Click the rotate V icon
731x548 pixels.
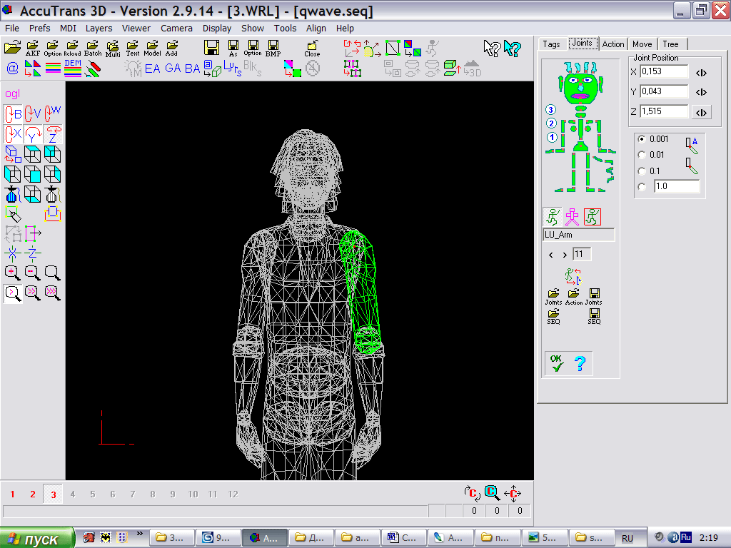click(33, 113)
